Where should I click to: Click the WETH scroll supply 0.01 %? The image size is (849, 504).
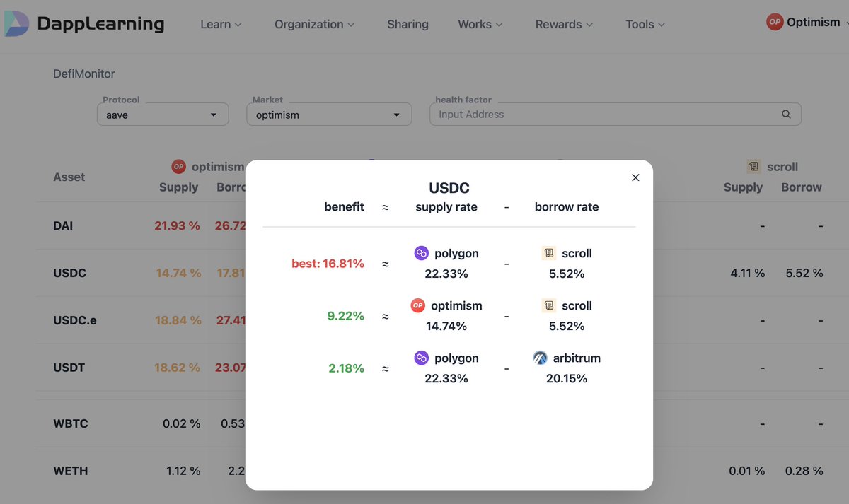(x=747, y=471)
